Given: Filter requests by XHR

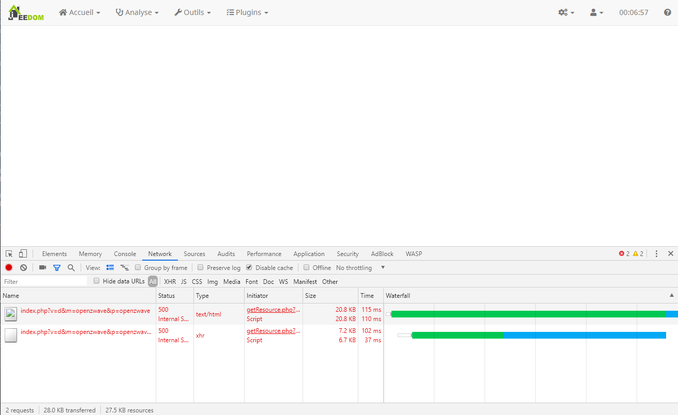Looking at the screenshot, I should pos(170,282).
